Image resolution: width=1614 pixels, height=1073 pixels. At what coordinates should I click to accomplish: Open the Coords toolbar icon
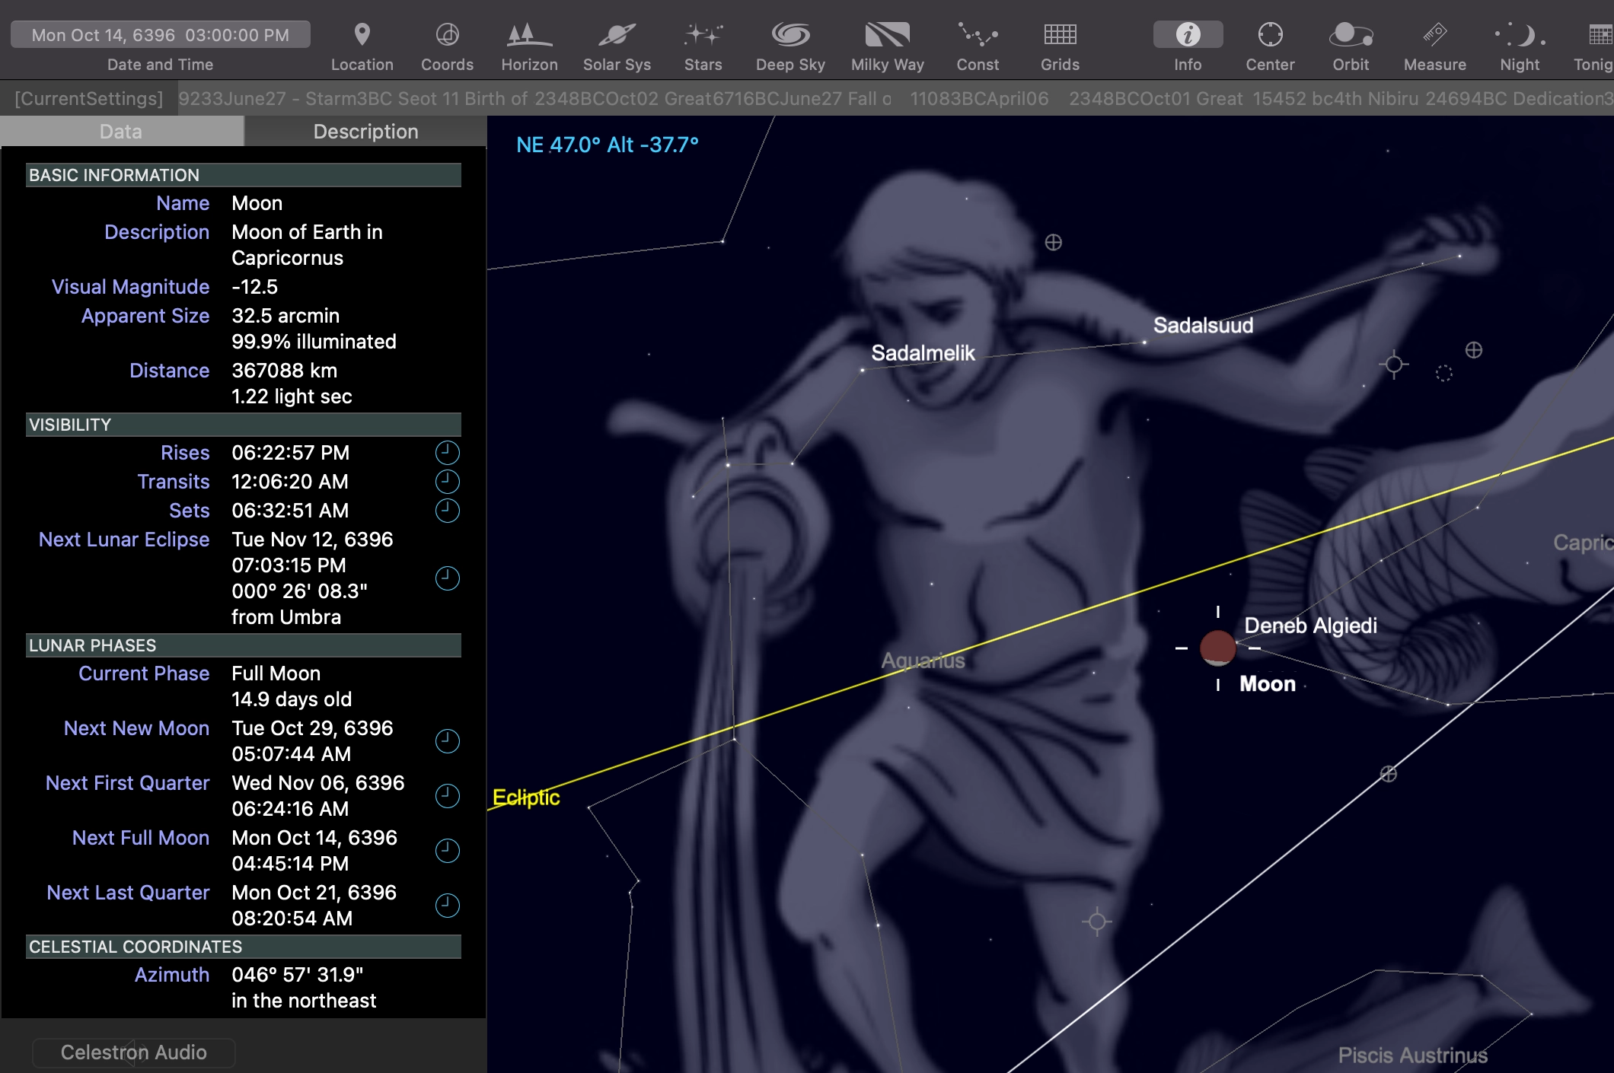(x=448, y=35)
